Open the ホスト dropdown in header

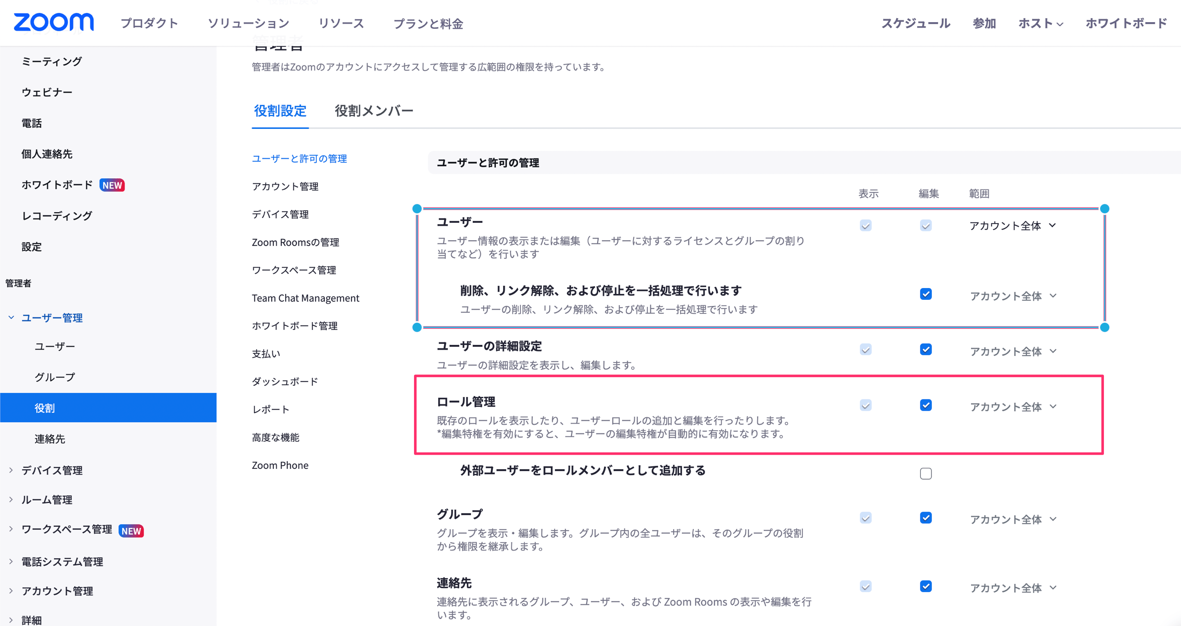pos(1041,23)
